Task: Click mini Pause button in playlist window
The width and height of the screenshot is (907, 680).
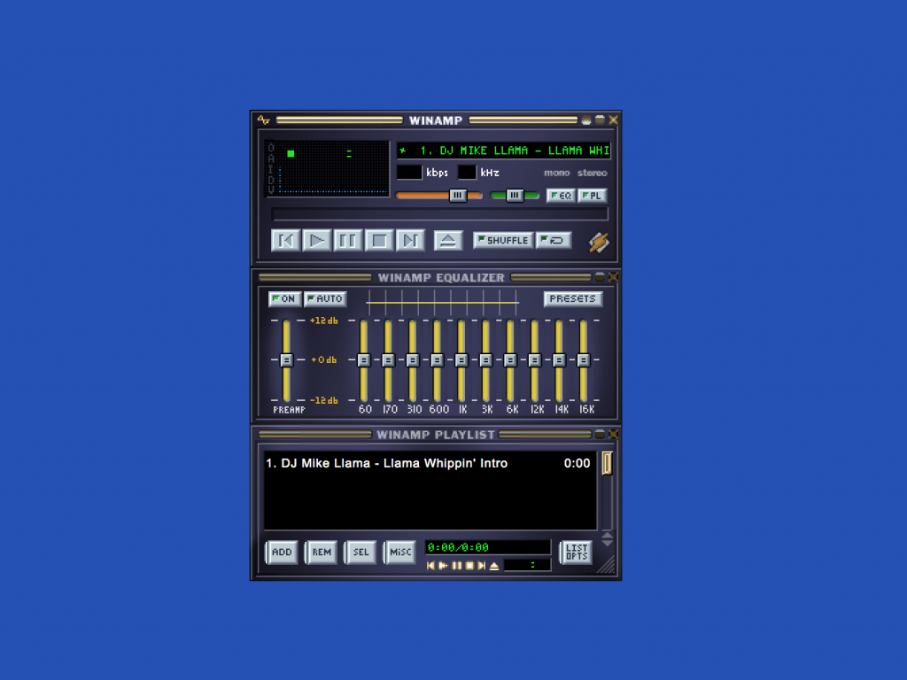Action: [456, 566]
